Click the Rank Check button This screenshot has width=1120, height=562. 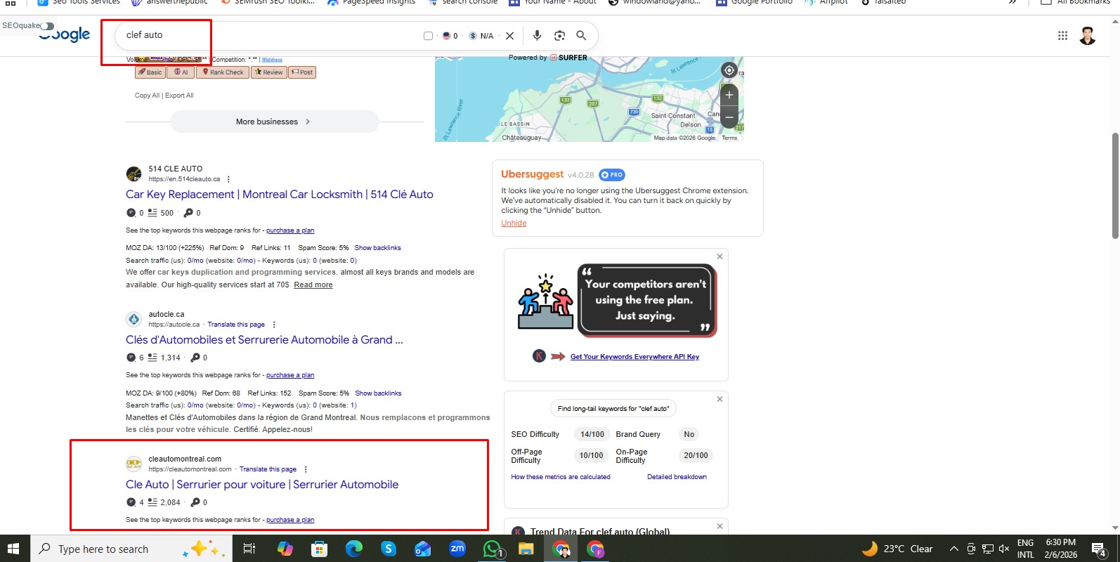point(223,72)
